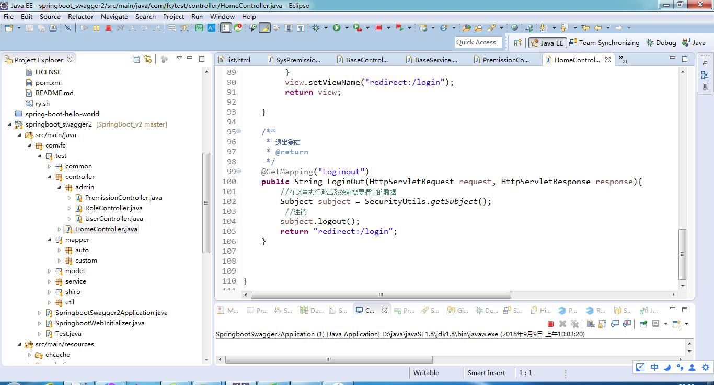Select pom.xml in Project Explorer

click(49, 83)
